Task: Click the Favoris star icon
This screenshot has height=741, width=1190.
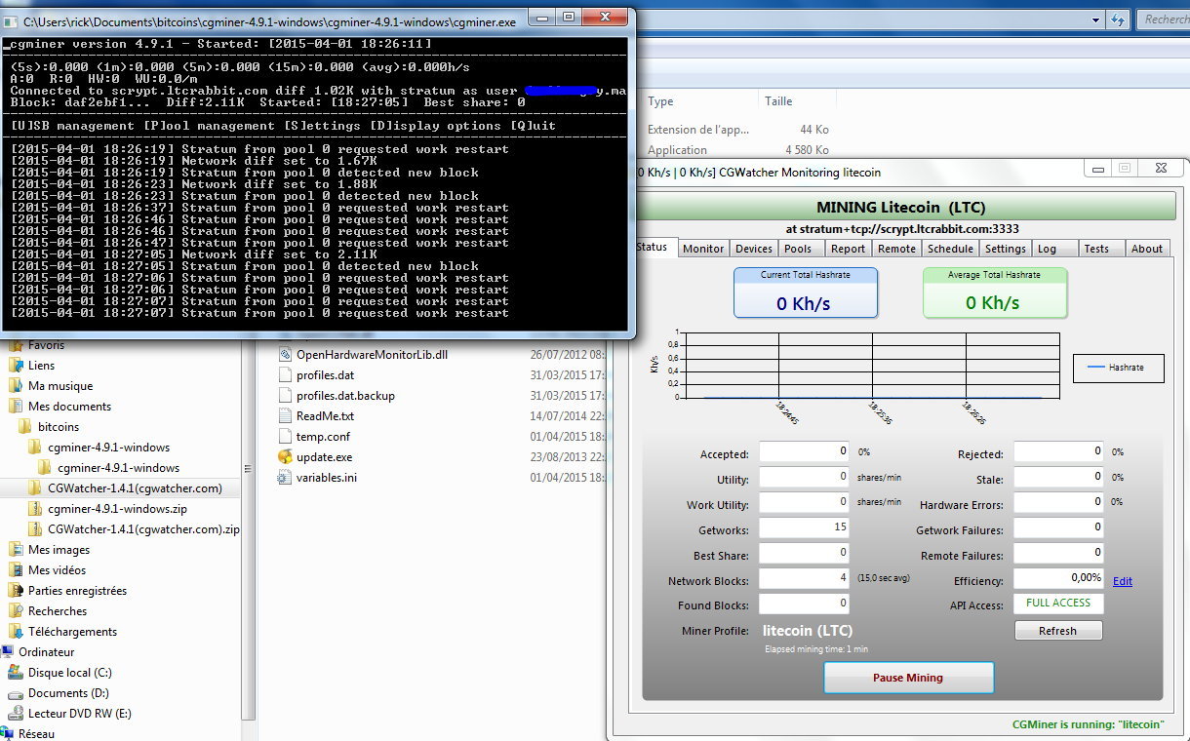Action: tap(16, 345)
